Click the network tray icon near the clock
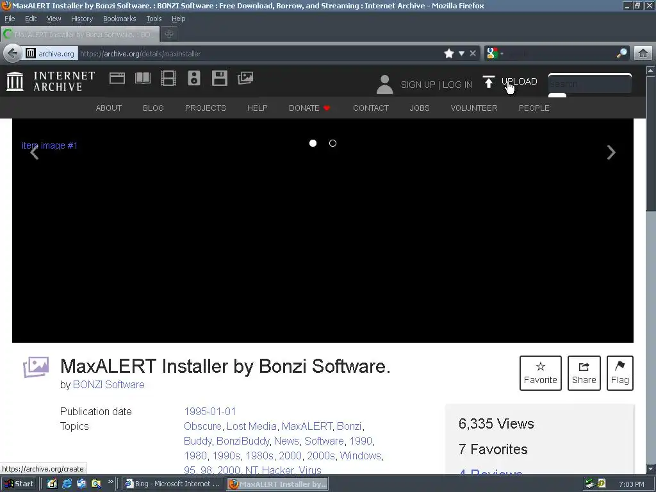The image size is (656, 492). pyautogui.click(x=590, y=484)
